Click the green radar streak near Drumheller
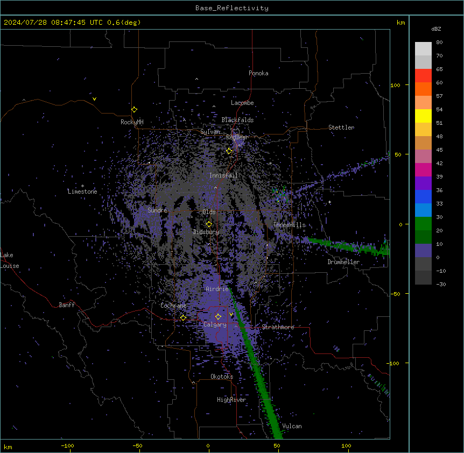 coord(348,246)
